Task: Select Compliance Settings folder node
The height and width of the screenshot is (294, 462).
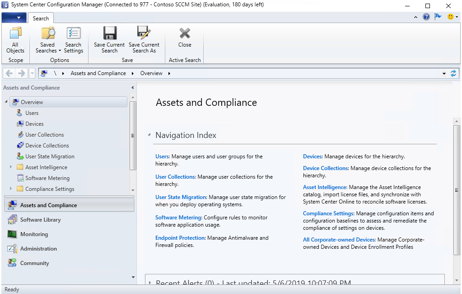Action: pyautogui.click(x=50, y=189)
